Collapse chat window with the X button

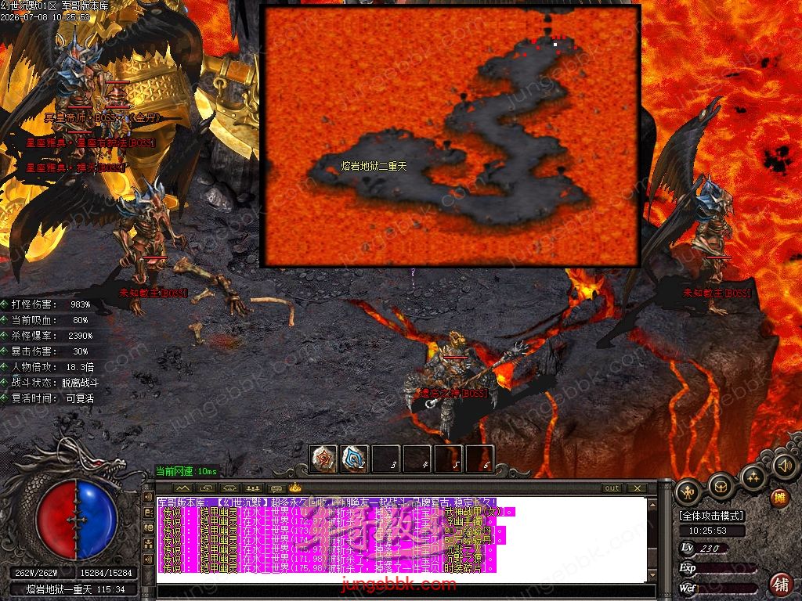click(x=638, y=488)
